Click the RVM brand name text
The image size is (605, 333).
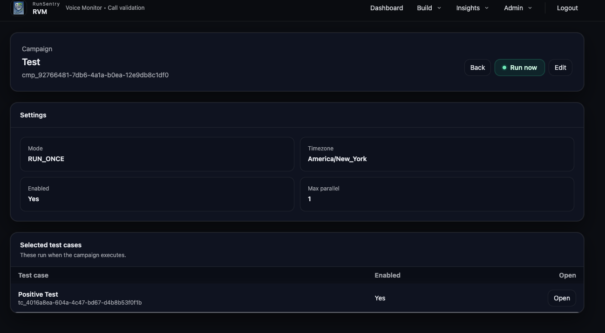click(40, 12)
